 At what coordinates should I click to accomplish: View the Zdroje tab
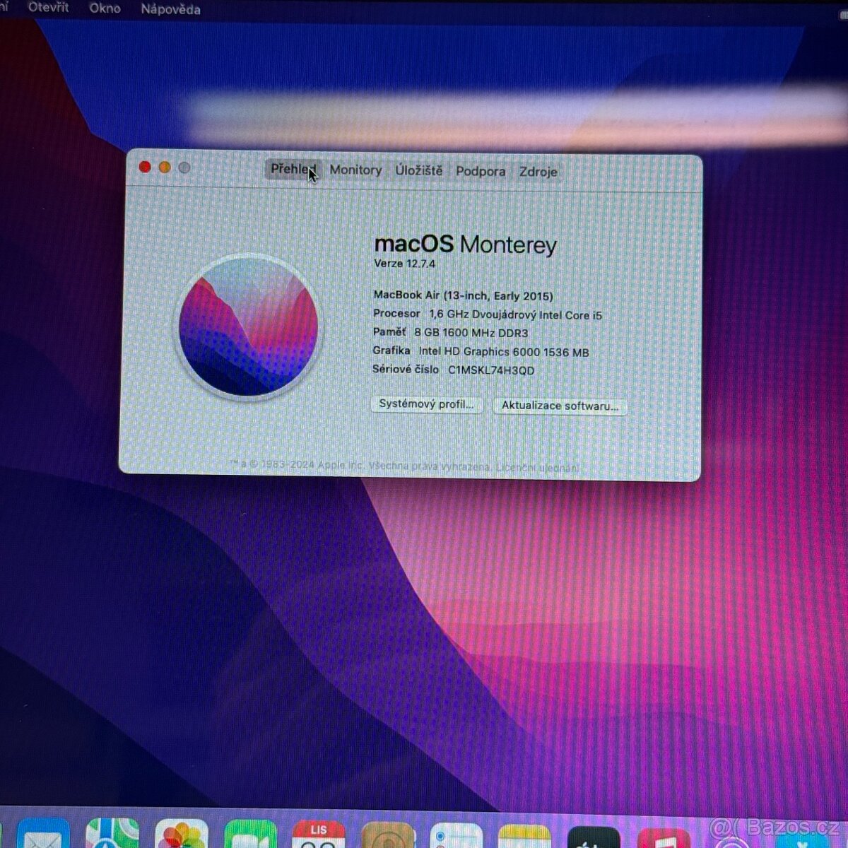[x=538, y=172]
